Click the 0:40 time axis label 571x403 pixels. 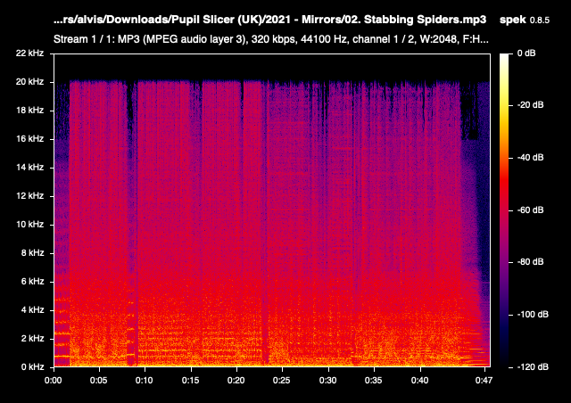click(x=420, y=381)
